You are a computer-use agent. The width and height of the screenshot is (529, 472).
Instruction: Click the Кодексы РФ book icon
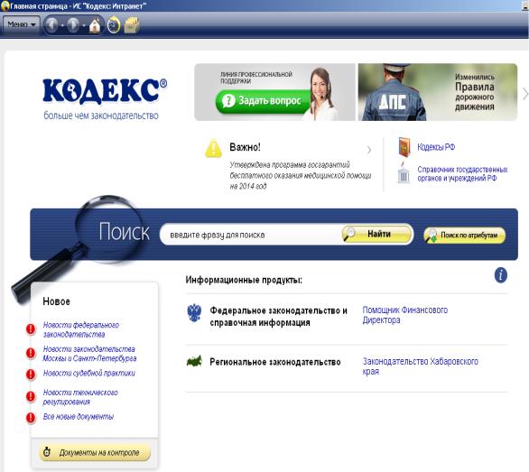[404, 147]
